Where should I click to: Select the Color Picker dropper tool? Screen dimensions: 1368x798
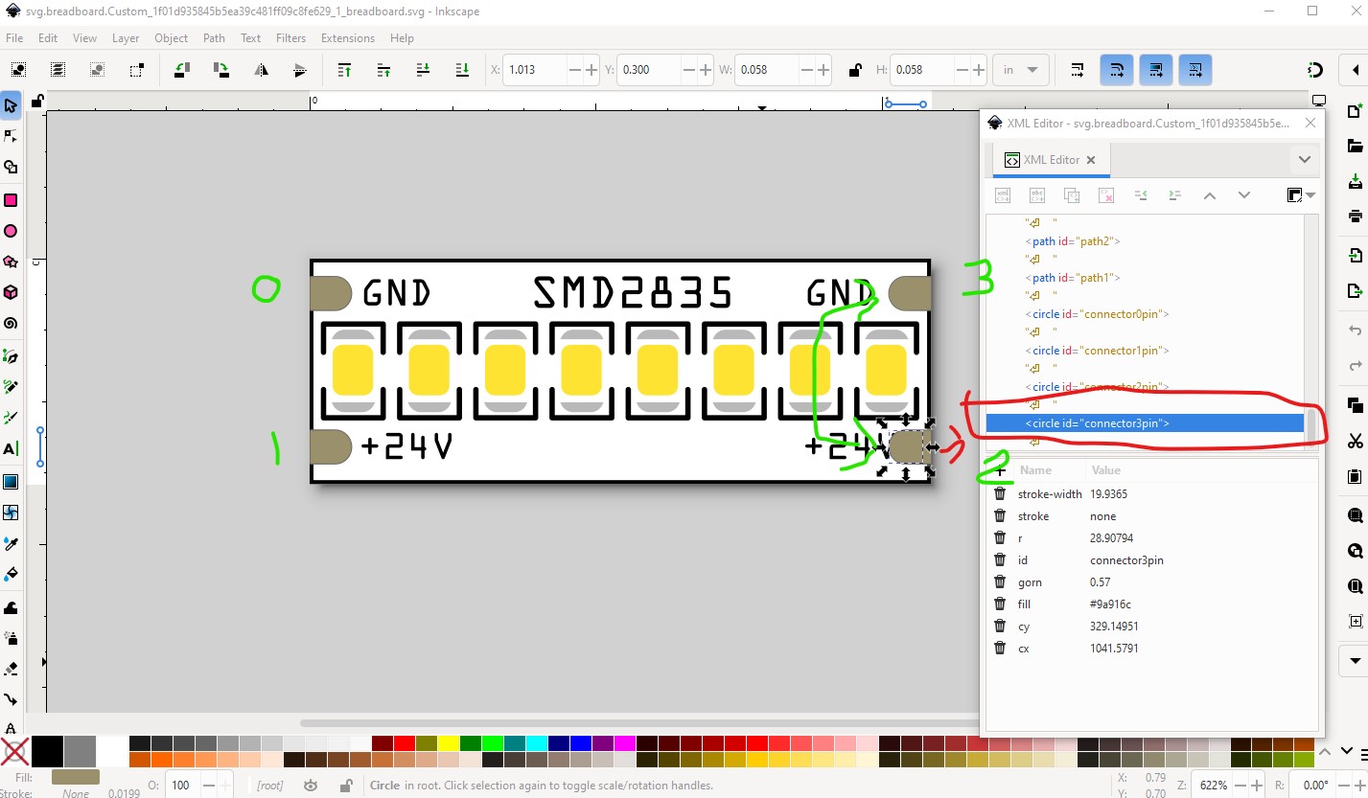[11, 544]
